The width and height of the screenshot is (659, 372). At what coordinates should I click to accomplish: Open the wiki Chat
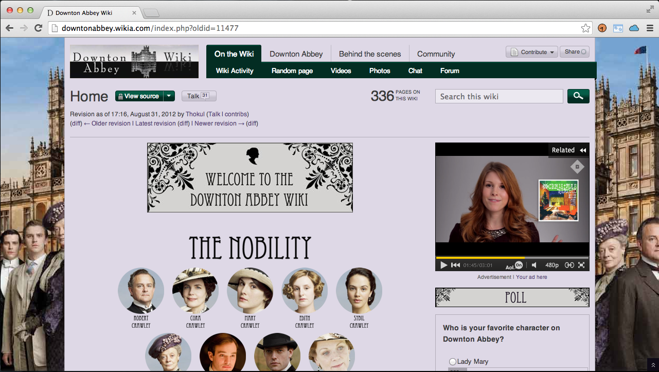click(x=415, y=70)
